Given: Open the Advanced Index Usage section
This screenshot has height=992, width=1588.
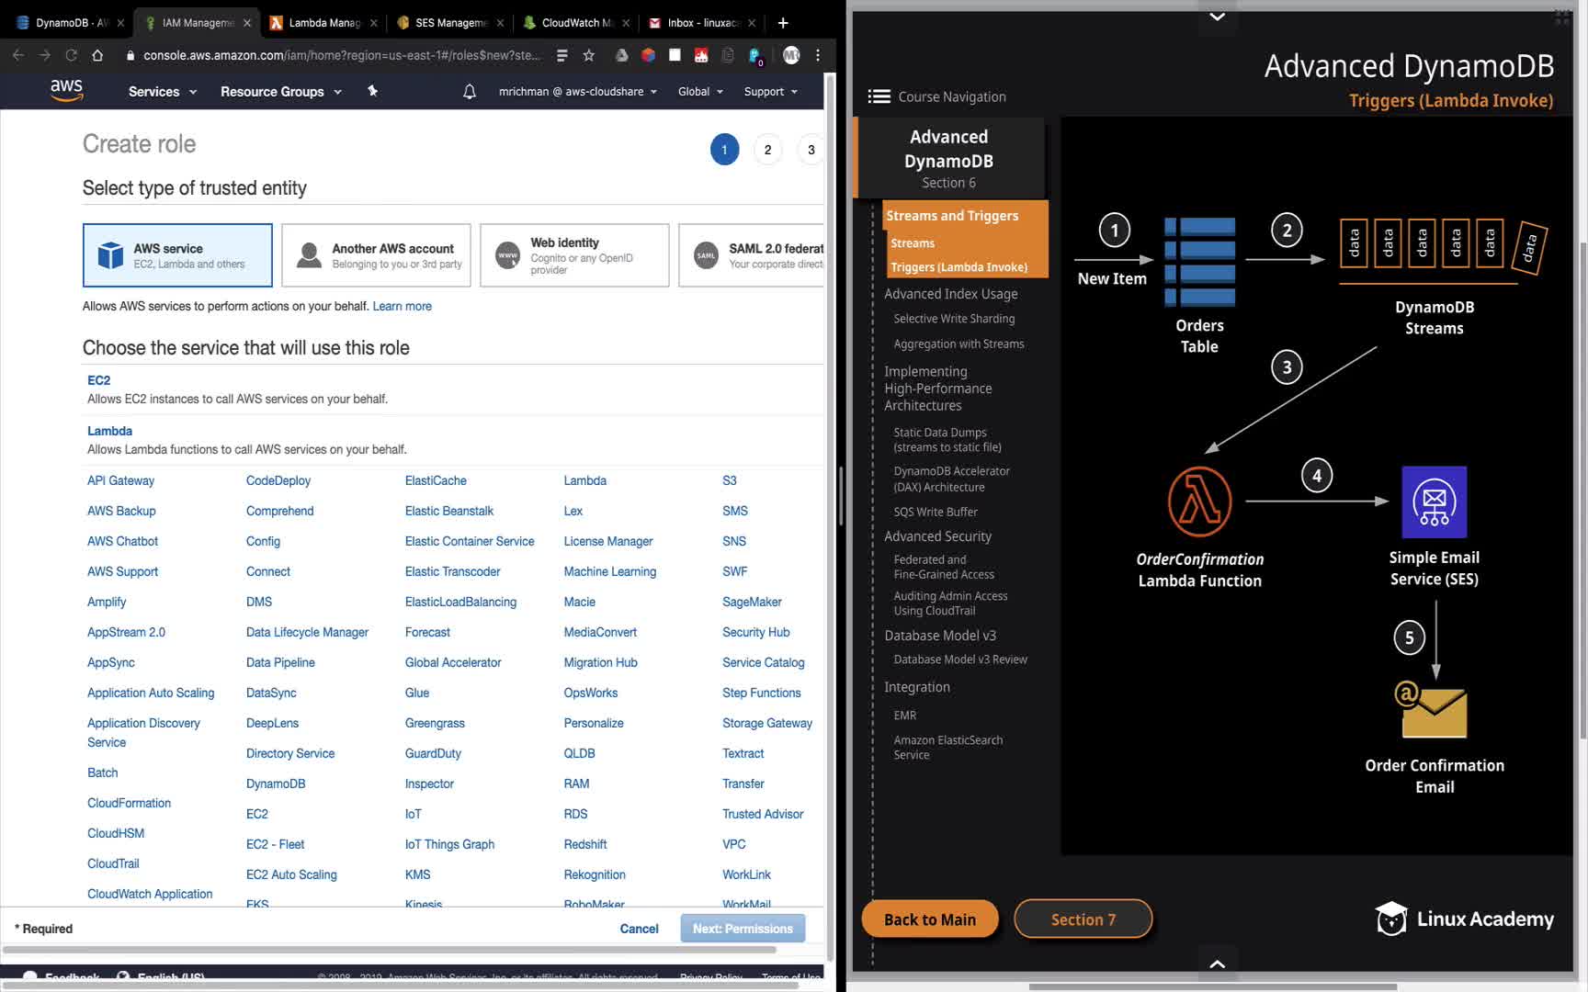Looking at the screenshot, I should click(x=950, y=294).
